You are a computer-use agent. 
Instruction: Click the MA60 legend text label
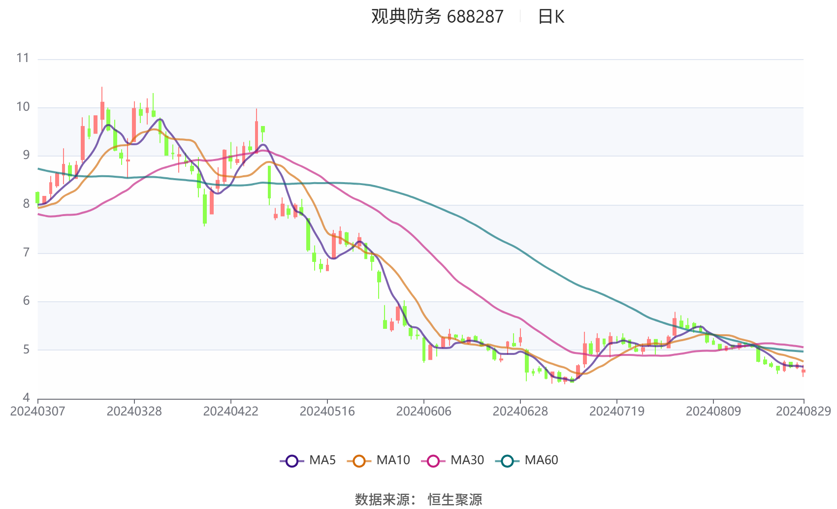click(541, 460)
